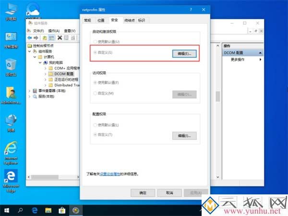Click the Forward arrow in Component Services toolbar

(x=36, y=38)
